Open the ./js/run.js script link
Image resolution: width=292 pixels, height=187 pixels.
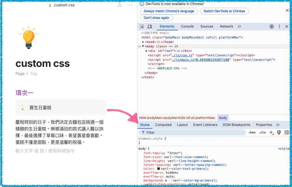(183, 55)
